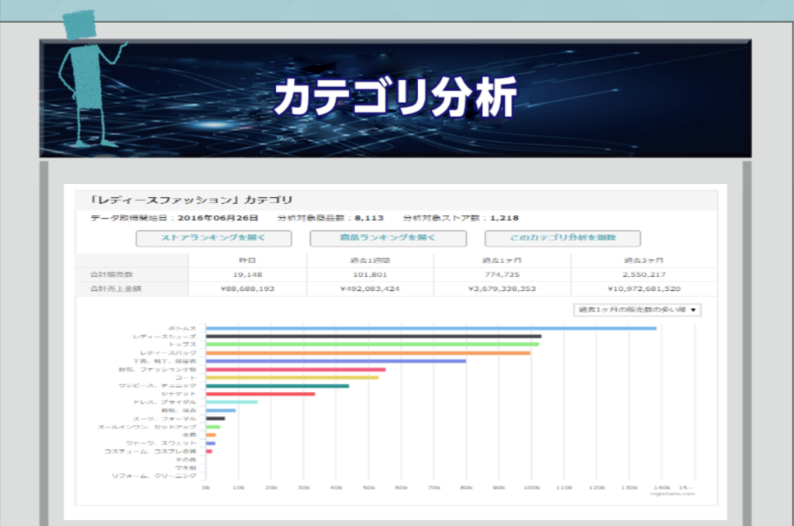Select the light cyan ドレス、ブライダル bar
The height and width of the screenshot is (526, 794).
(x=231, y=402)
